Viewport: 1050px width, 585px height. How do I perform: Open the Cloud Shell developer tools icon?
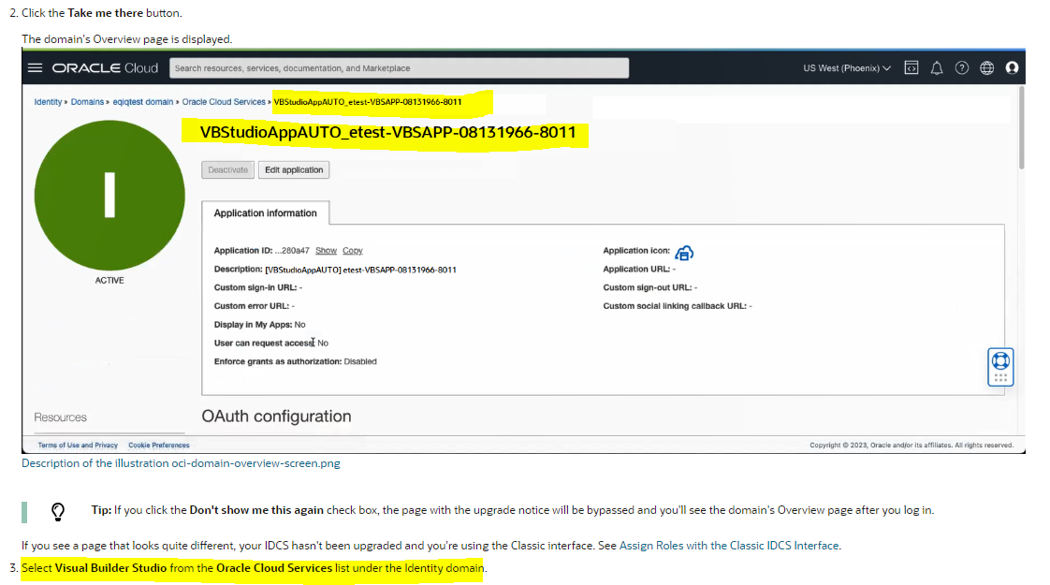pos(911,66)
